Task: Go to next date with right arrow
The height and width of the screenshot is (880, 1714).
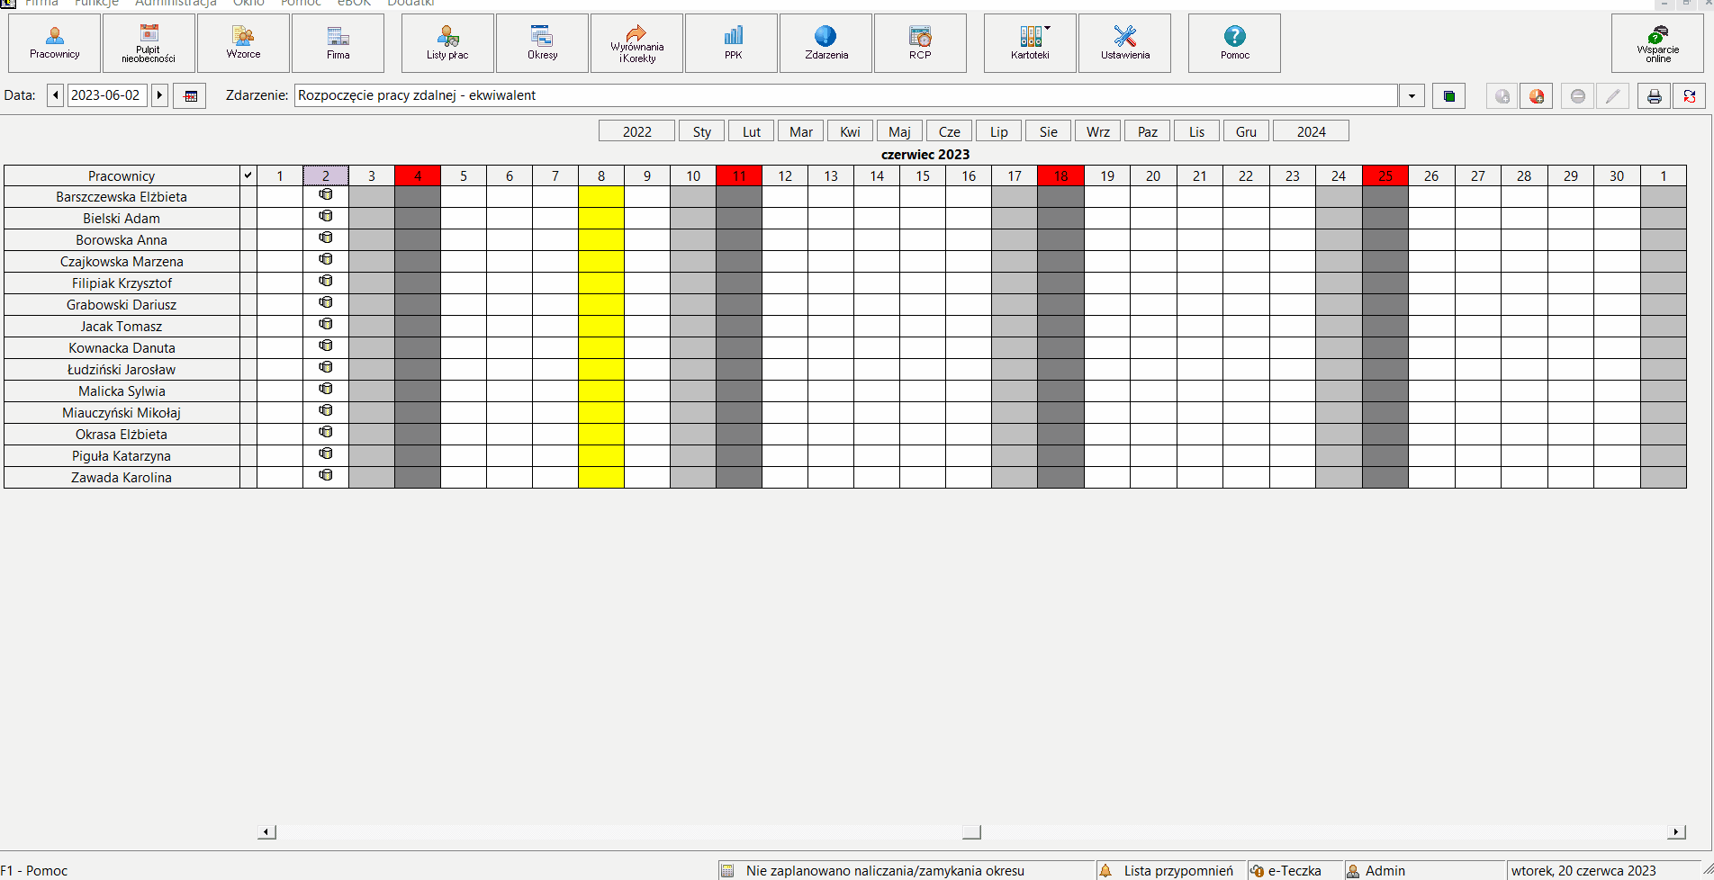Action: [159, 95]
